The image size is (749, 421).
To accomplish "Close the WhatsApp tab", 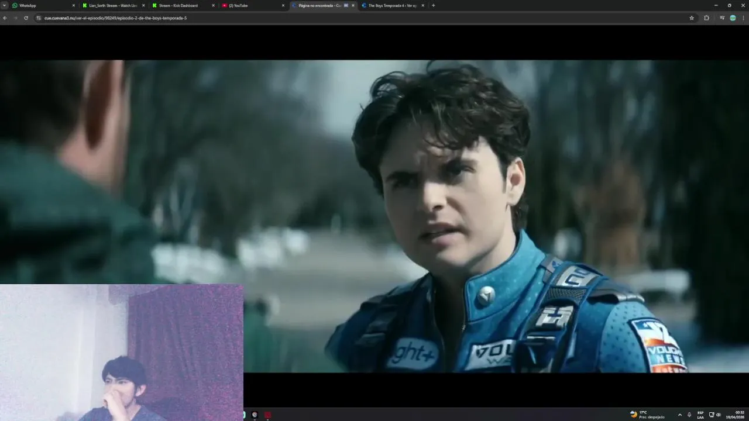I will click(74, 5).
